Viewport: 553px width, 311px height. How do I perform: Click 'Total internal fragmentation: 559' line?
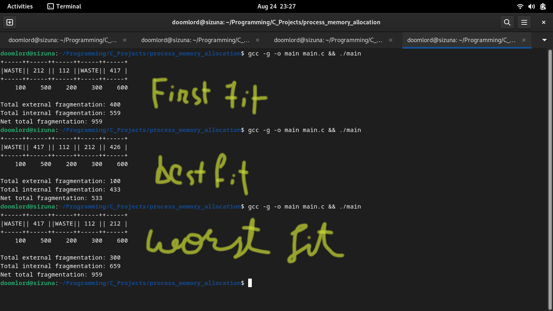point(61,113)
